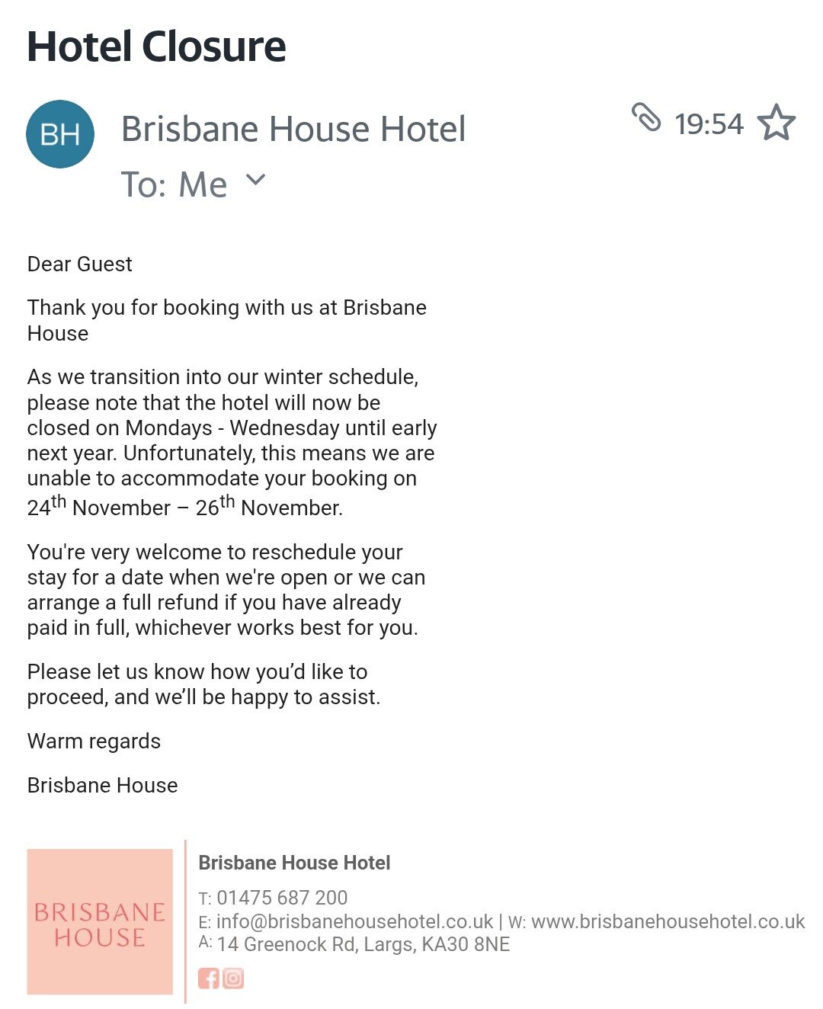Screen dimensions: 823x1009
Task: Open the paperclip attachment icon
Action: click(646, 118)
